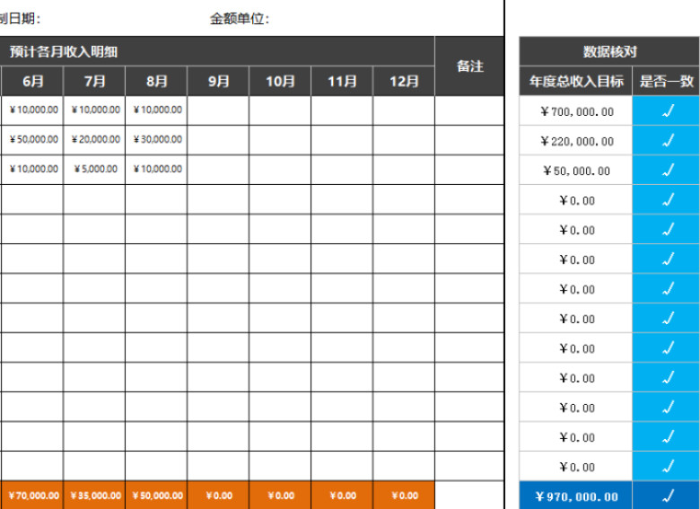Click the ¥220,000.00 annual target cell
This screenshot has height=509, width=700.
[576, 141]
